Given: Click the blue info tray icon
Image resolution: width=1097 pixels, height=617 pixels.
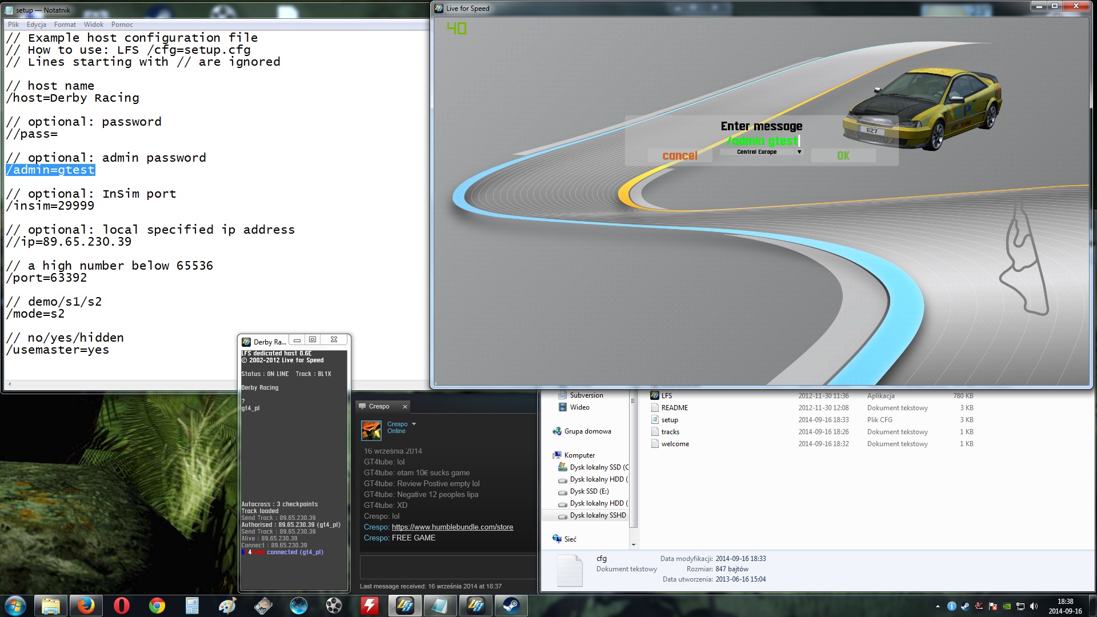Looking at the screenshot, I should tap(951, 606).
